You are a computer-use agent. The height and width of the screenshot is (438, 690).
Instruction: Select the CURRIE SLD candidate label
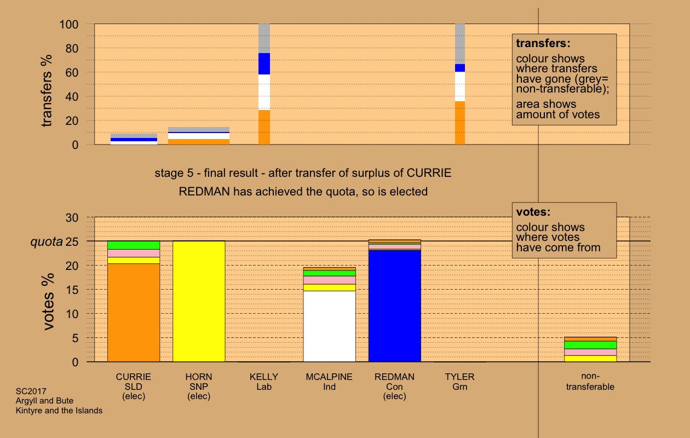(133, 386)
